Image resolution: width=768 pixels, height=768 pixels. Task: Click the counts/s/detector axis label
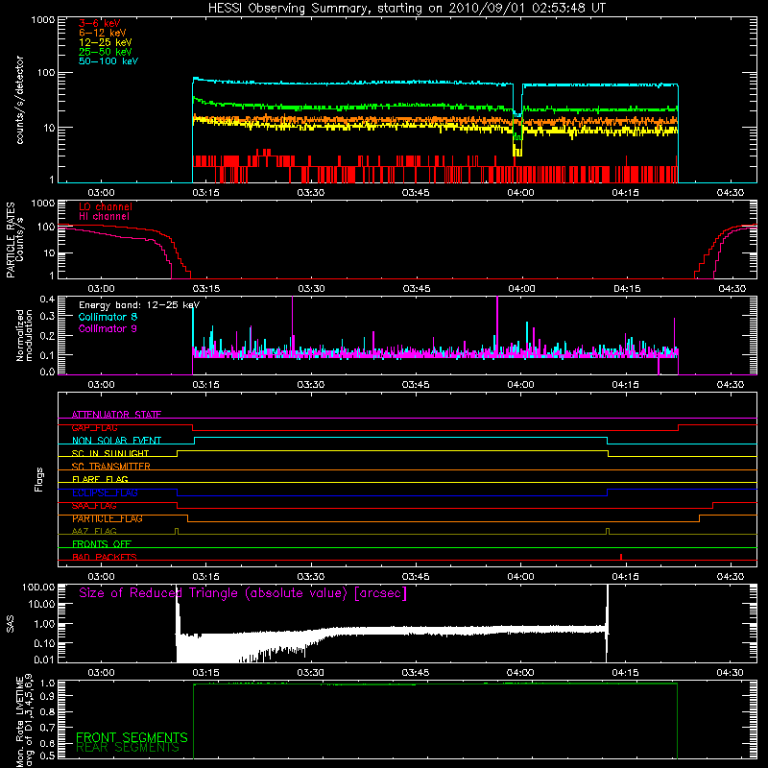coord(20,100)
